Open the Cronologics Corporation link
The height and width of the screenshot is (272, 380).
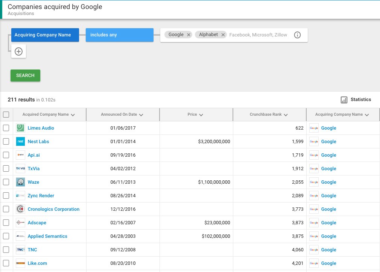pyautogui.click(x=53, y=209)
